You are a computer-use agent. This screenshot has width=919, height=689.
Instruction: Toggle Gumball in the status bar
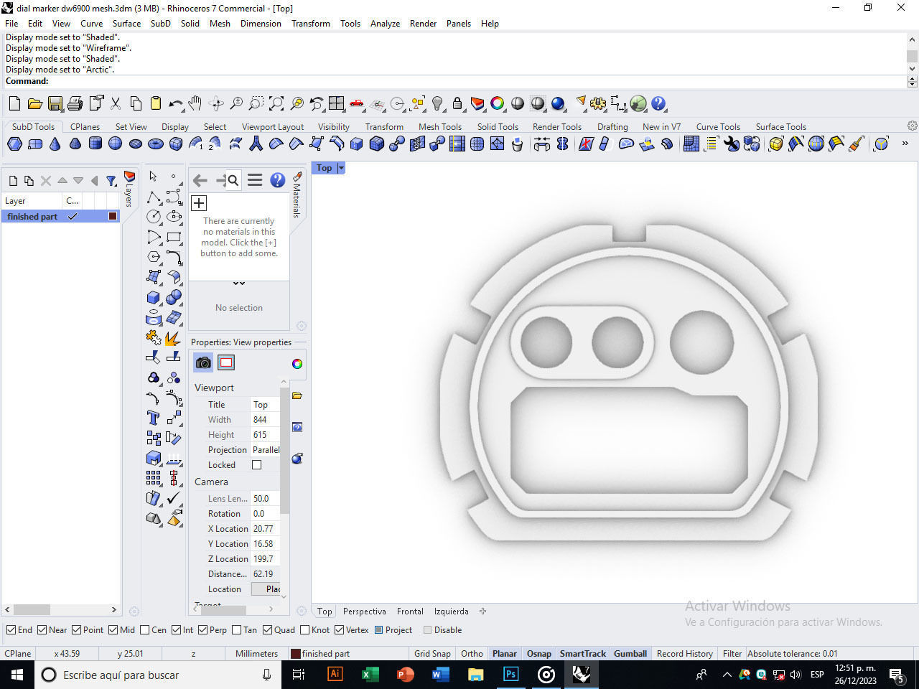click(x=630, y=654)
